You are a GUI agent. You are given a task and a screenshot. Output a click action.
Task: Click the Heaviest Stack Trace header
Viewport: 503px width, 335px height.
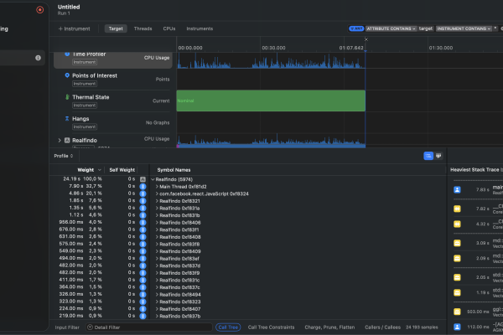tap(474, 169)
